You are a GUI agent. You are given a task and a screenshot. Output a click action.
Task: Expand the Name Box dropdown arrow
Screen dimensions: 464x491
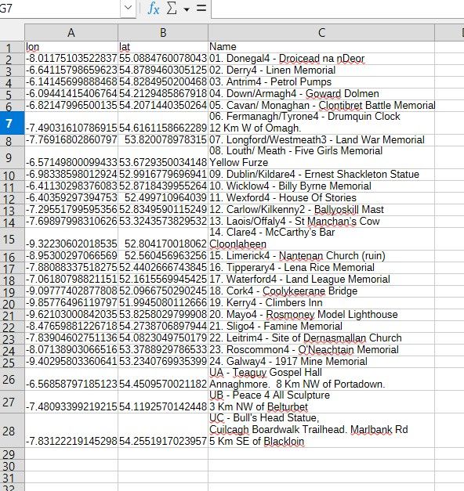pos(128,8)
